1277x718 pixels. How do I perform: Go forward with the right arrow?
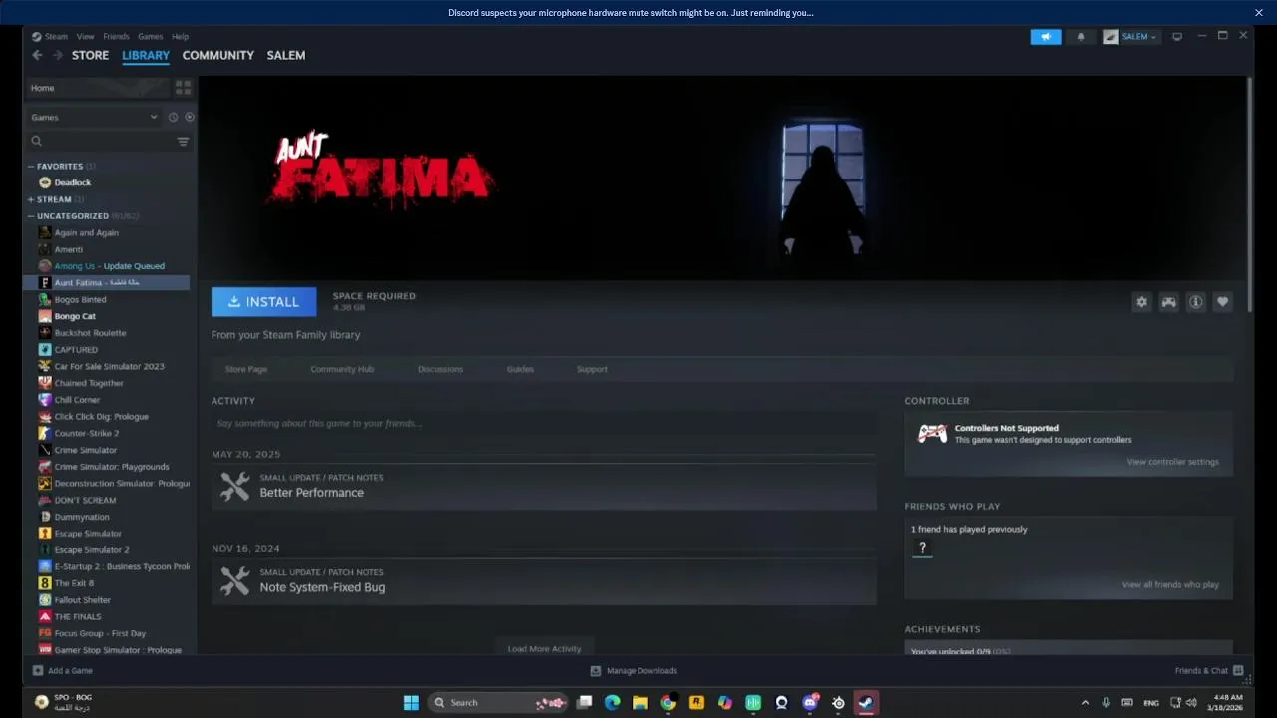coord(58,55)
